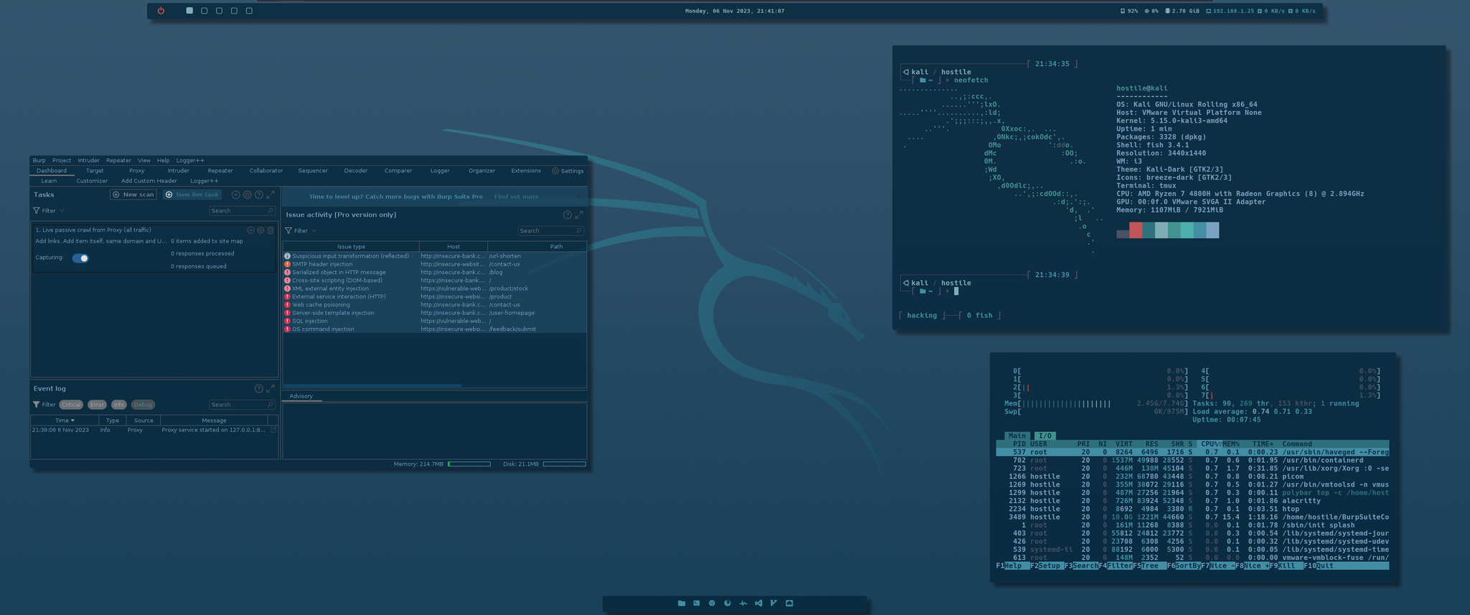Image resolution: width=1470 pixels, height=615 pixels.
Task: Pause all tasks in Tasks panel header
Action: [x=235, y=194]
